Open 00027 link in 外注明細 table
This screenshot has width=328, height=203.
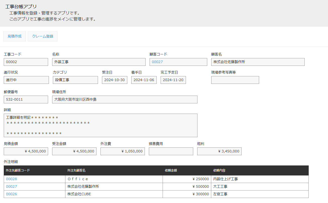[x=12, y=186]
